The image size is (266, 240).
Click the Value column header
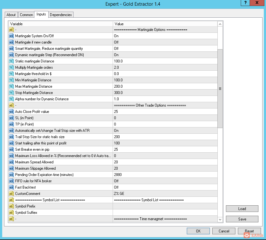[165, 24]
